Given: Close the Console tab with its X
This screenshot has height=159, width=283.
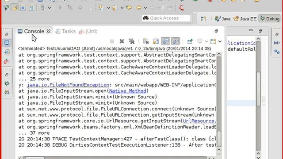Looking at the screenshot, I should [x=48, y=31].
